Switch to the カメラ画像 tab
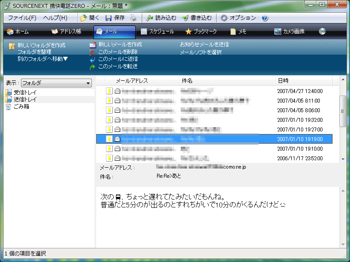This screenshot has height=262, width=350. tap(289, 31)
